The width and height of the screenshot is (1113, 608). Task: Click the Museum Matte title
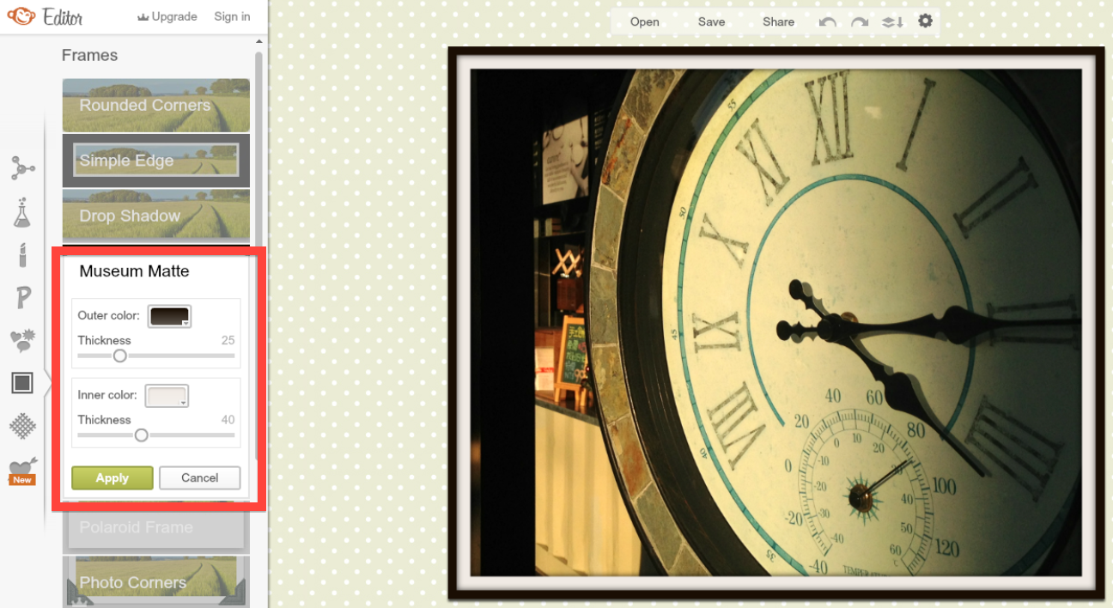click(134, 271)
